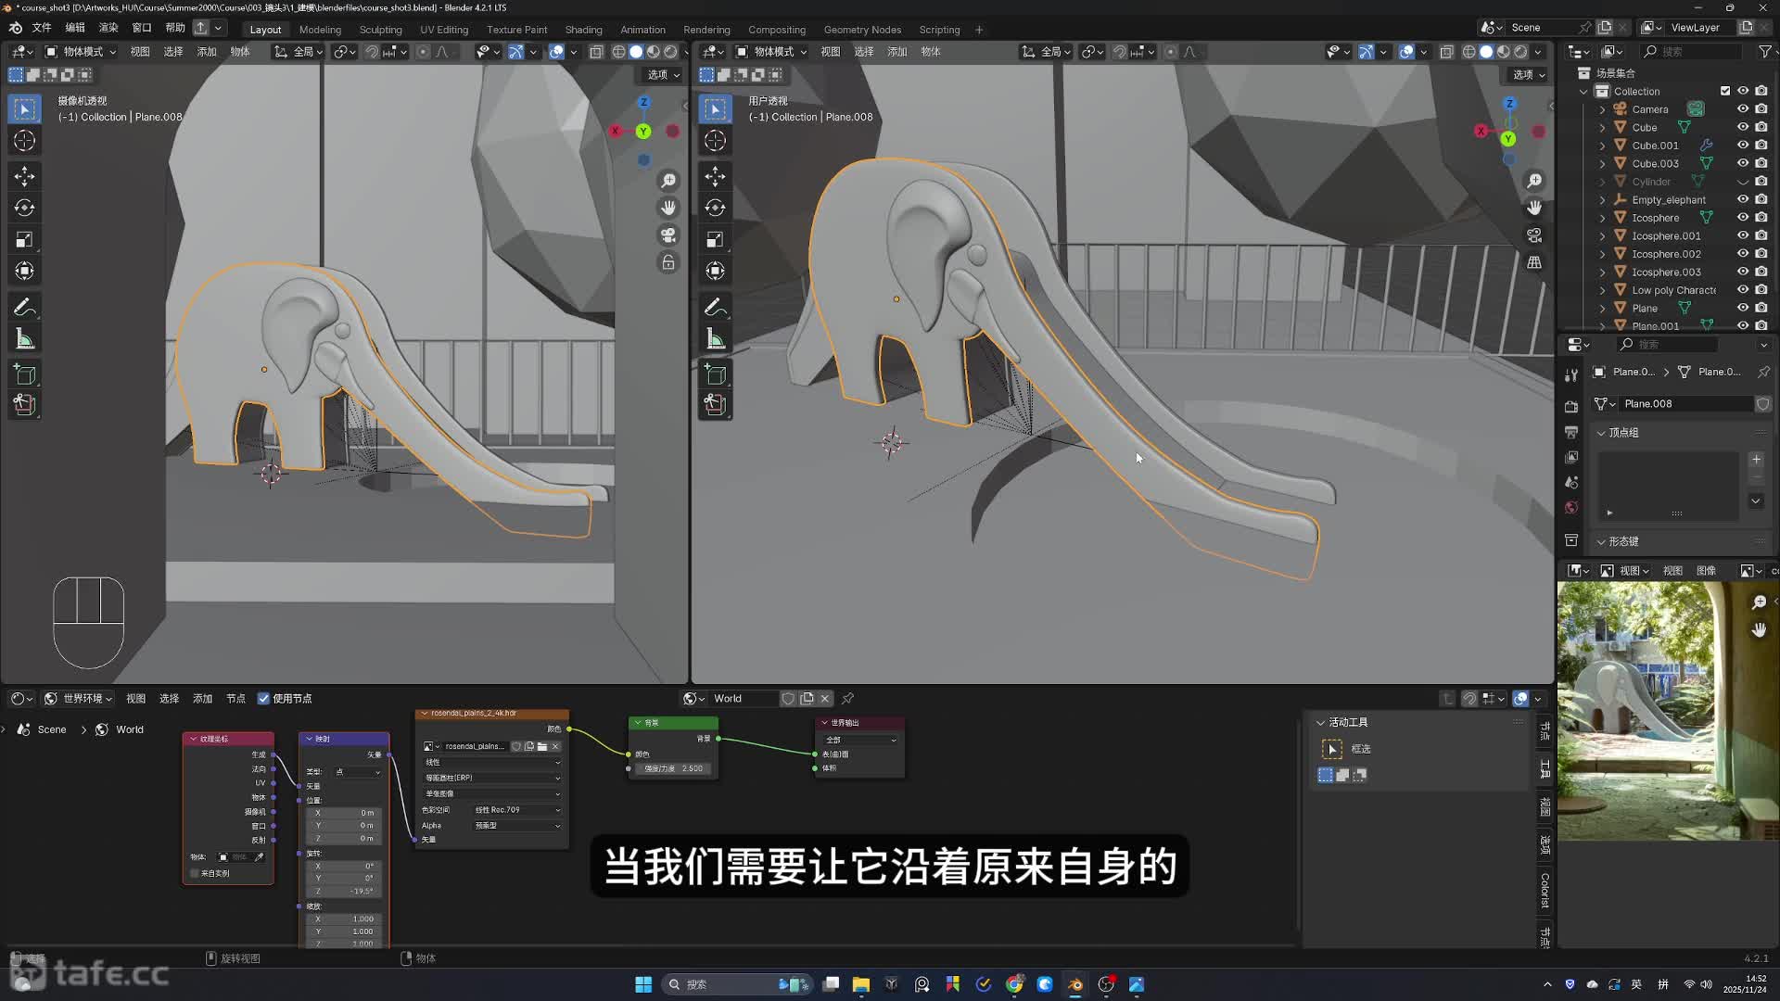The height and width of the screenshot is (1001, 1780).
Task: Switch to the Shading workspace tab
Action: (583, 30)
